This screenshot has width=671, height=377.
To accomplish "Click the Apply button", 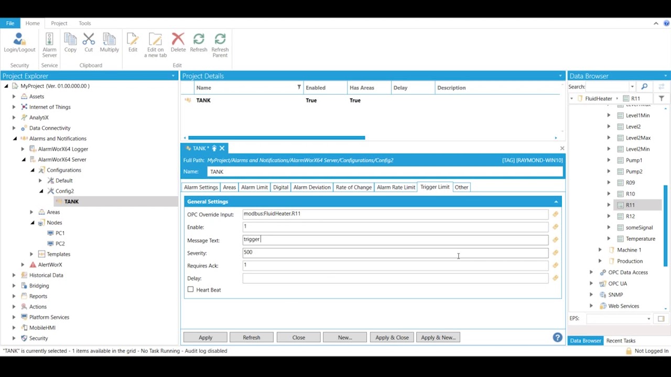I will pos(205,337).
